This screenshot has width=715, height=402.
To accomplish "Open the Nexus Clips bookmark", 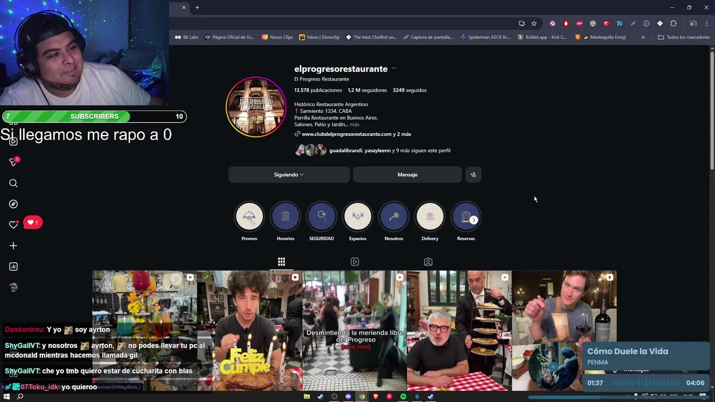I will tap(277, 37).
